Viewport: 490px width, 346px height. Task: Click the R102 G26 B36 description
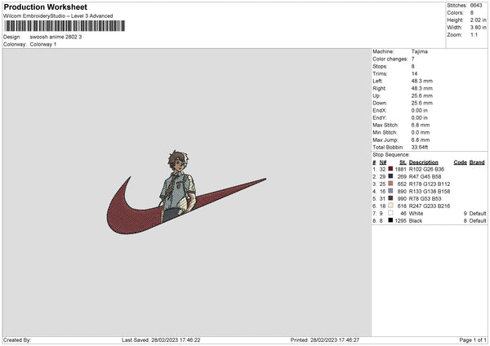point(426,169)
